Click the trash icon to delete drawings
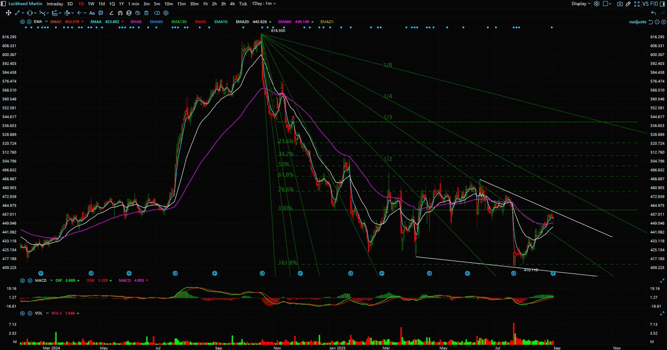The image size is (667, 350). pyautogui.click(x=146, y=13)
